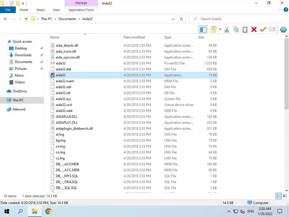This screenshot has height=217, width=289.
Task: Toggle the navigation pane toolbar button
Action: 203,29
